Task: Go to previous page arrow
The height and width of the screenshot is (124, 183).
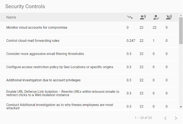Action: (165, 118)
